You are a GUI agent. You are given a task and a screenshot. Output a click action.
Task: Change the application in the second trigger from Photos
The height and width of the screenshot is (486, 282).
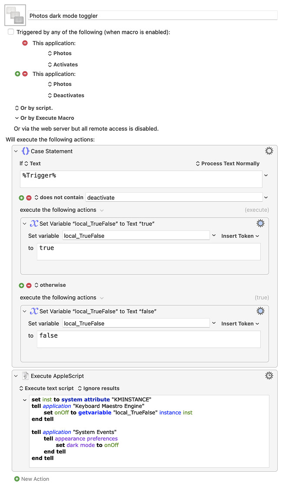tap(60, 84)
